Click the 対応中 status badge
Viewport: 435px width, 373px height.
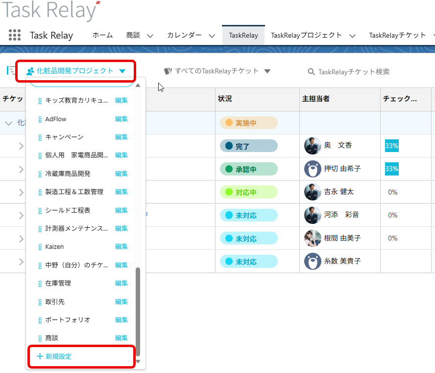click(x=248, y=192)
